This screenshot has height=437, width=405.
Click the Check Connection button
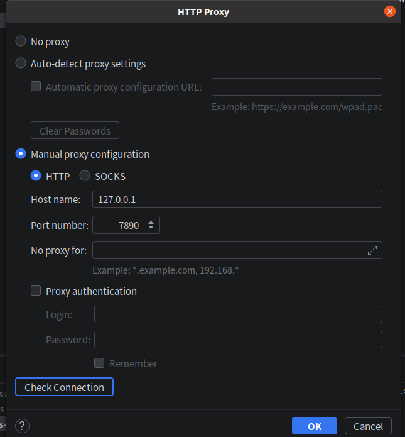pyautogui.click(x=64, y=387)
